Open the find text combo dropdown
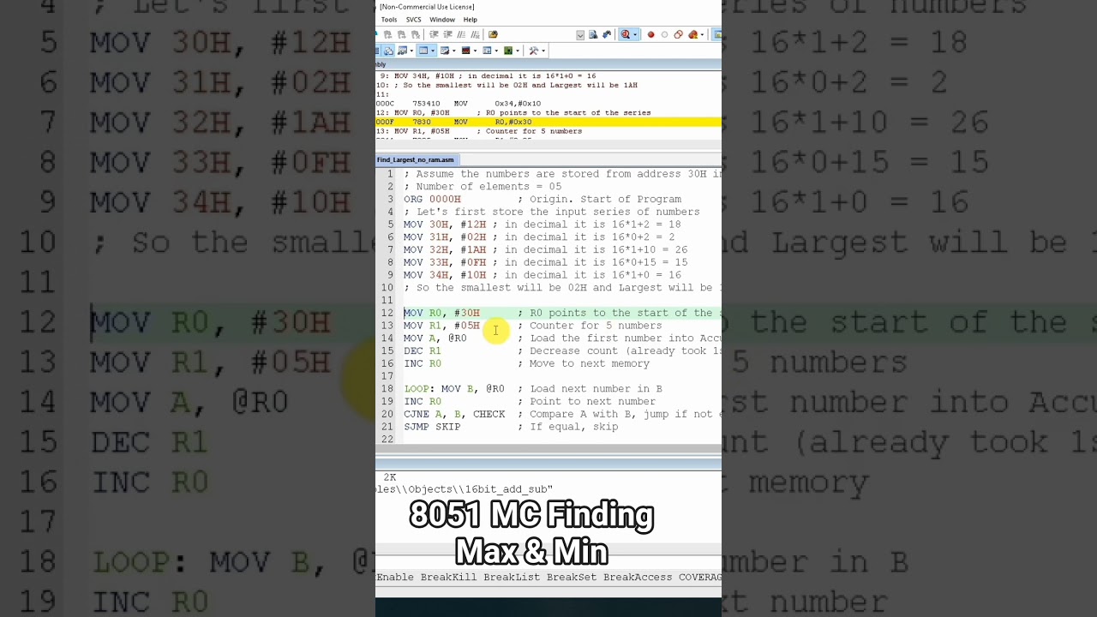Screen dimensions: 1097x617 click(580, 35)
